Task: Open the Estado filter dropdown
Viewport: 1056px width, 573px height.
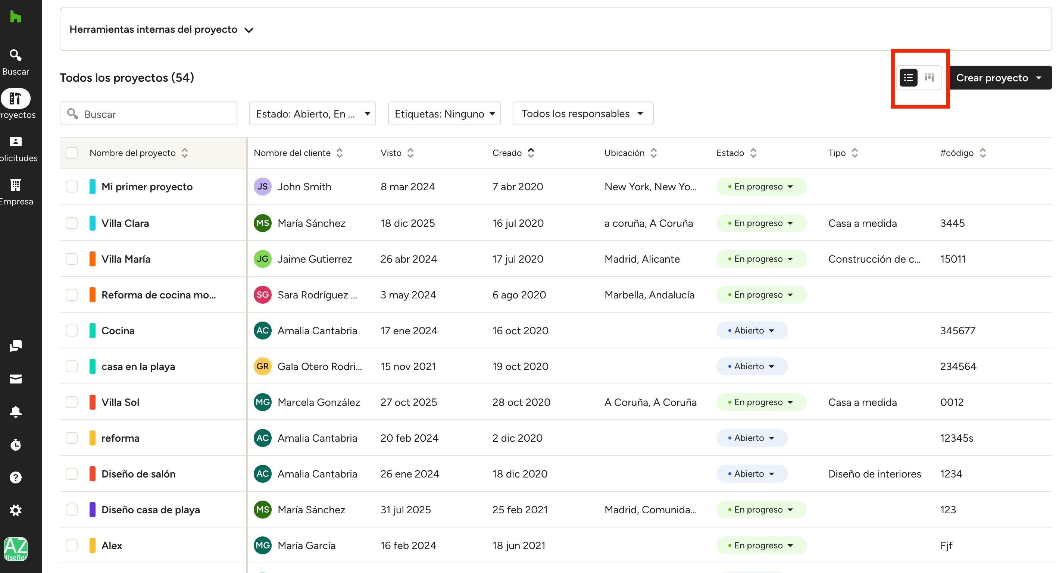Action: tap(312, 113)
